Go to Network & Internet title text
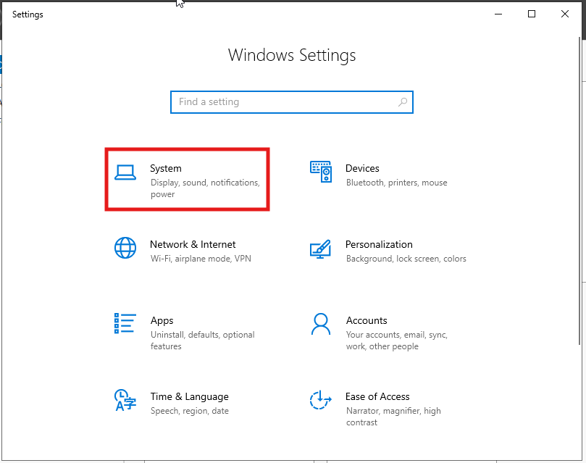The image size is (586, 463). (193, 244)
